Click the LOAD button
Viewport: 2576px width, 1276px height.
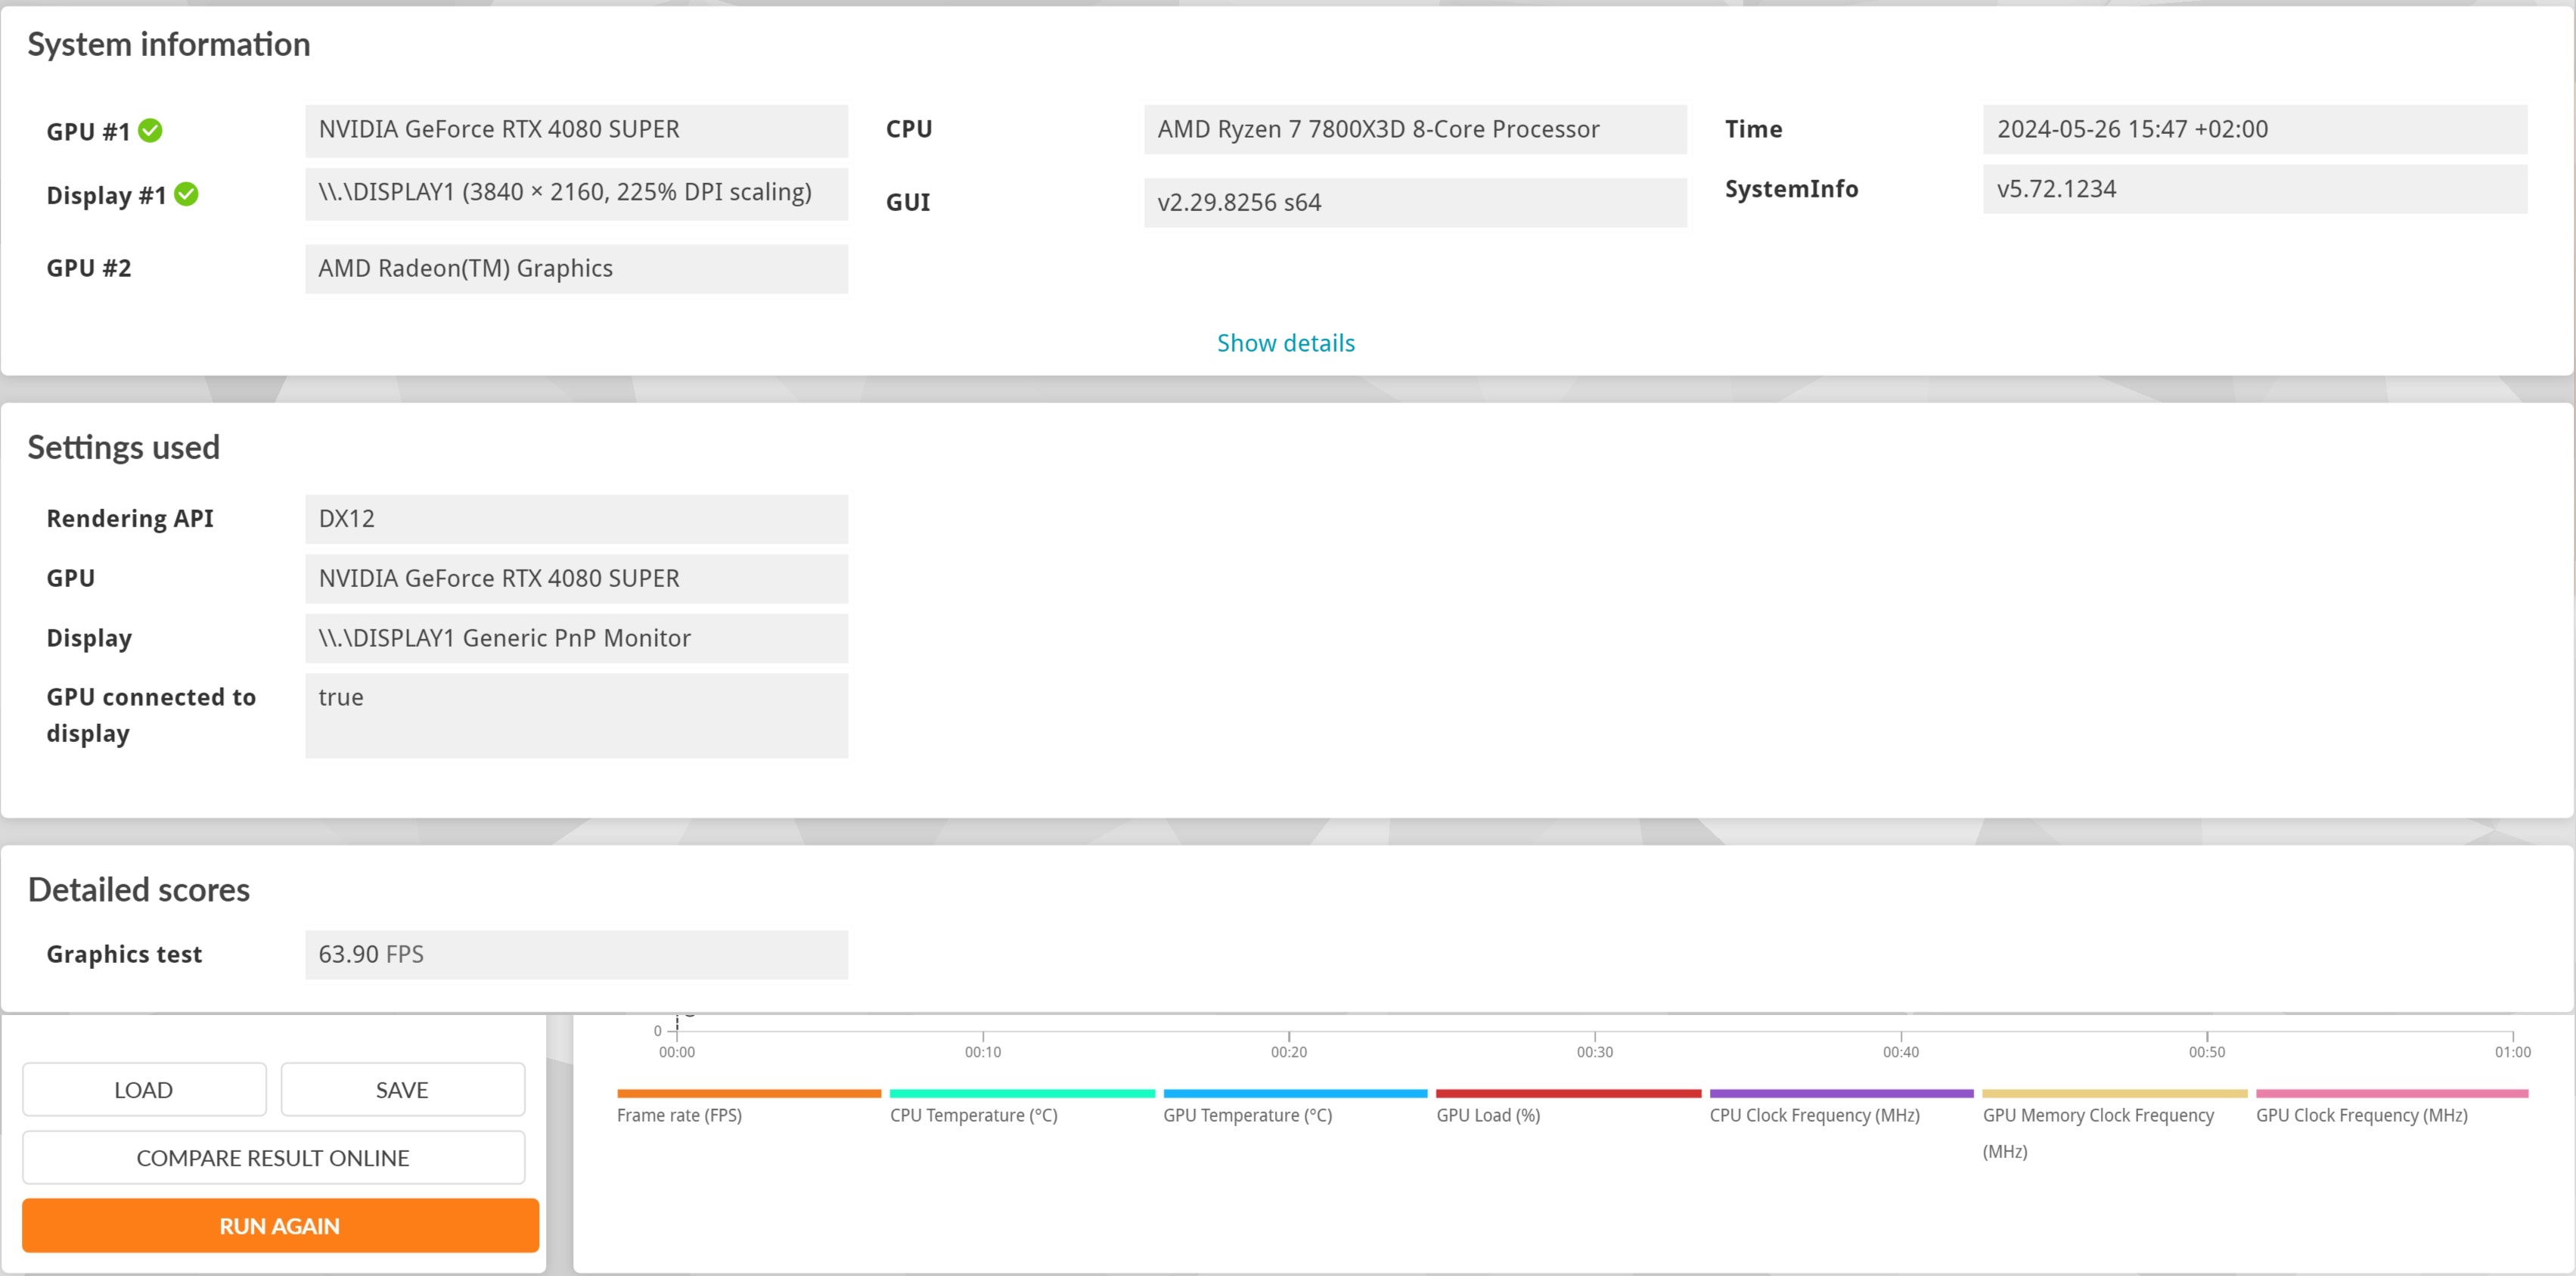[x=144, y=1090]
